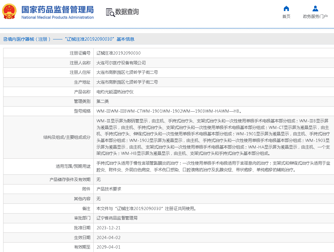Viewport: 334px width, 252px height.
Task: Click product name 电灼光能湿热治疗仪
Action: 115,92
